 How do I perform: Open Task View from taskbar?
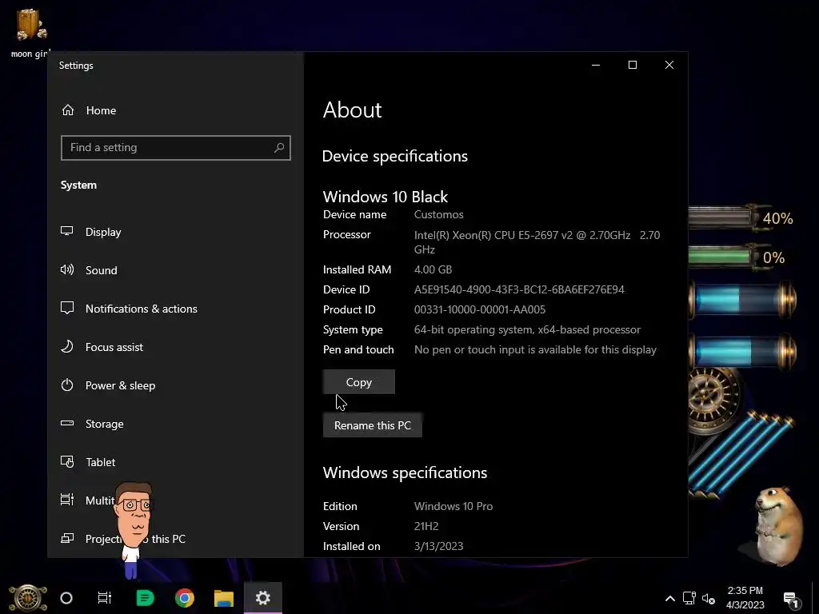click(x=105, y=598)
